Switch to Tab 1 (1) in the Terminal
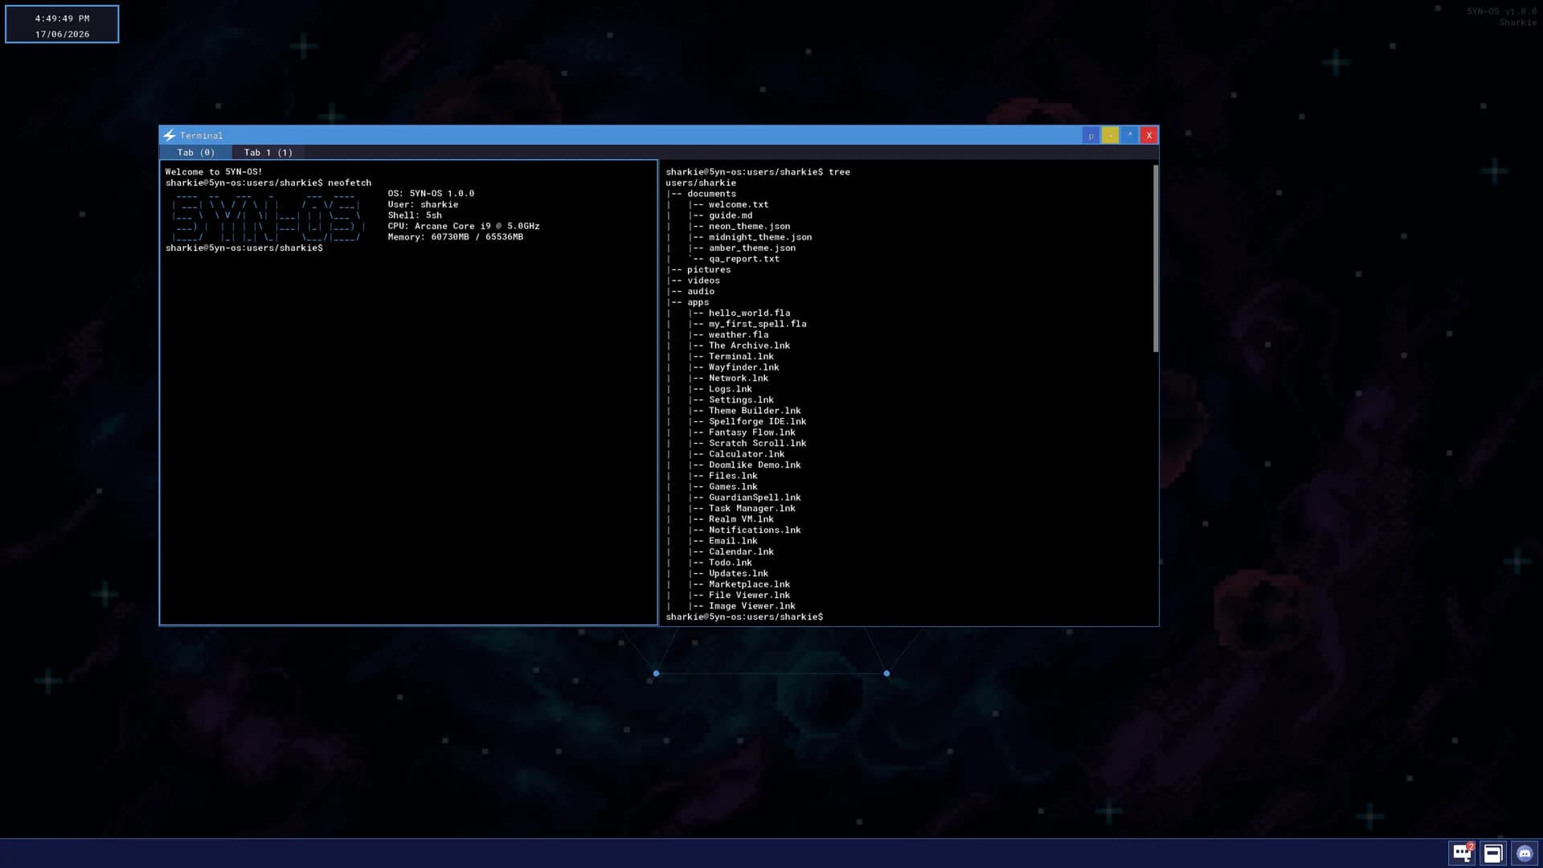The height and width of the screenshot is (868, 1543). [x=268, y=152]
